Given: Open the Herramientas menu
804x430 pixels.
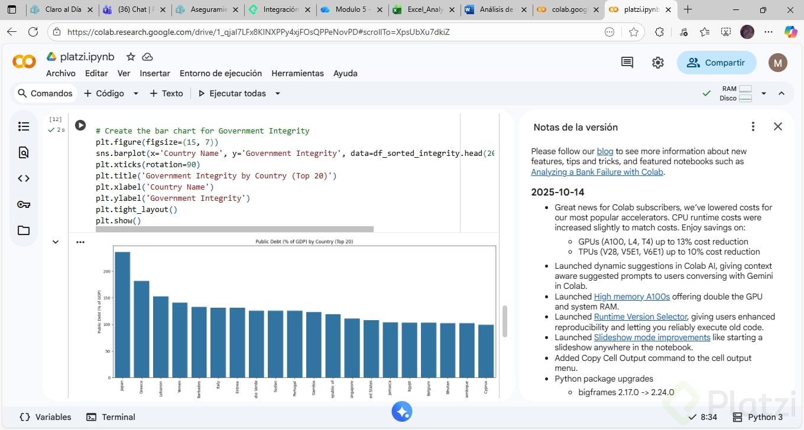Looking at the screenshot, I should 297,73.
